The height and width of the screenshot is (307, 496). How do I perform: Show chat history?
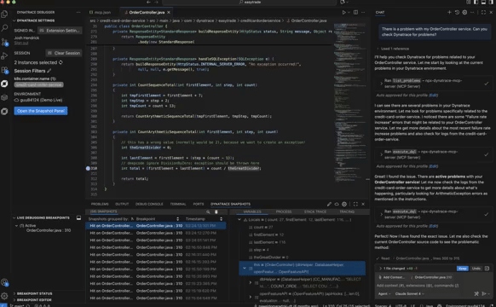point(457,12)
